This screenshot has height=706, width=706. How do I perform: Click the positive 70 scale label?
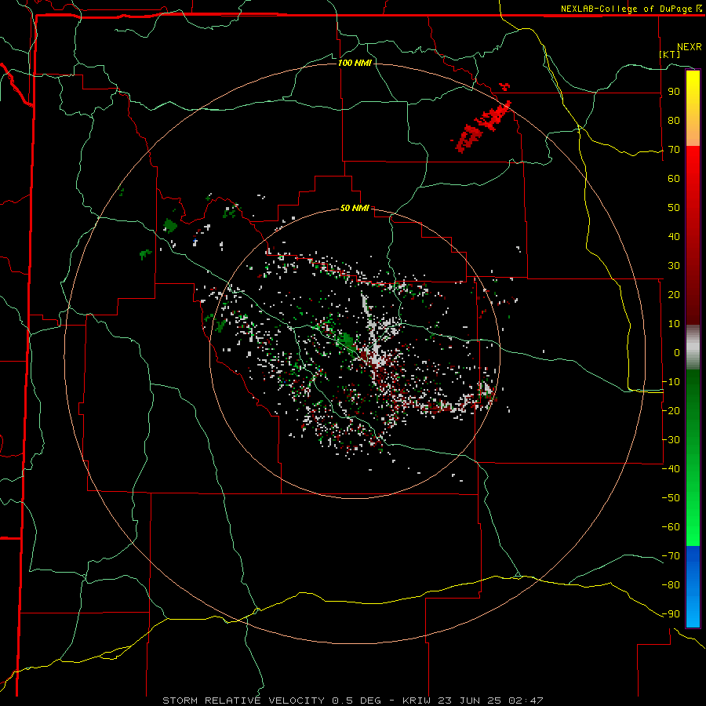coord(674,150)
